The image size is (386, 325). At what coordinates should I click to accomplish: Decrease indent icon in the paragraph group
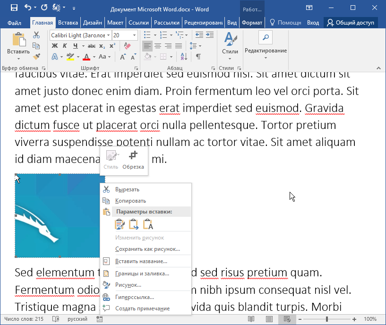(x=199, y=35)
